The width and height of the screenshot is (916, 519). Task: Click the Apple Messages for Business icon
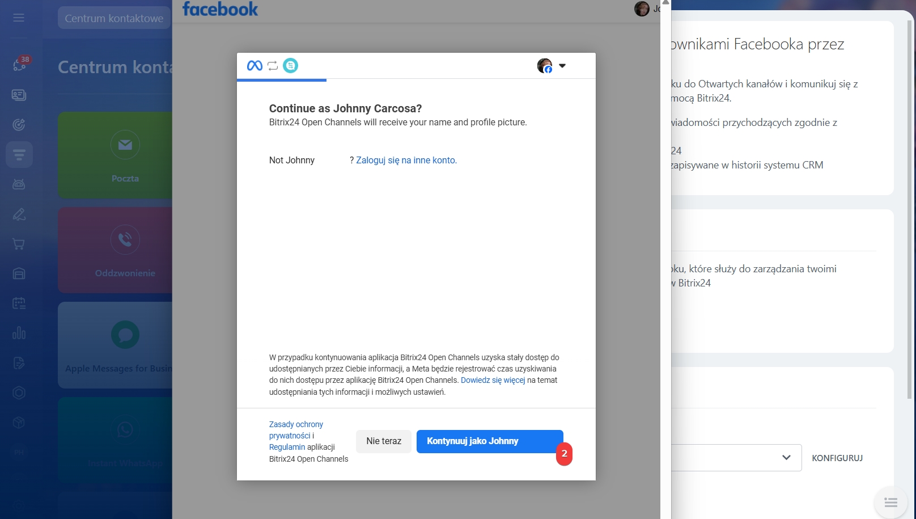coord(125,335)
